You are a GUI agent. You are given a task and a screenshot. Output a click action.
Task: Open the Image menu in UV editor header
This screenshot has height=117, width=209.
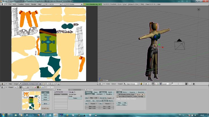(x=16, y=84)
